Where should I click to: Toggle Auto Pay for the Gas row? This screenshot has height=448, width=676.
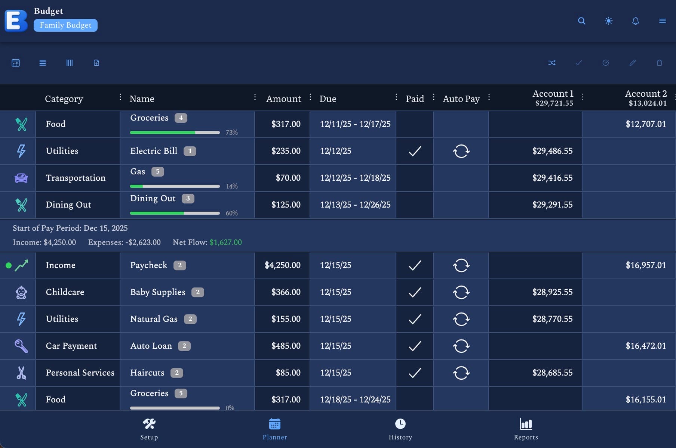click(x=461, y=178)
